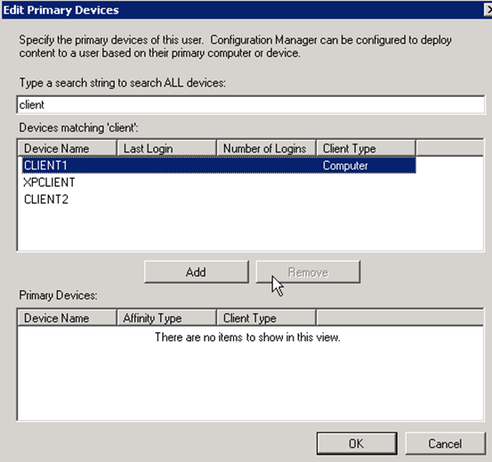Click blank space below CLIENT2 in results
This screenshot has height=462, width=492.
pyautogui.click(x=250, y=229)
